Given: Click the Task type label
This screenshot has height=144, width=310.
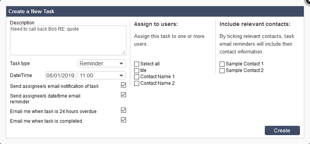Looking at the screenshot, I should [20, 63].
